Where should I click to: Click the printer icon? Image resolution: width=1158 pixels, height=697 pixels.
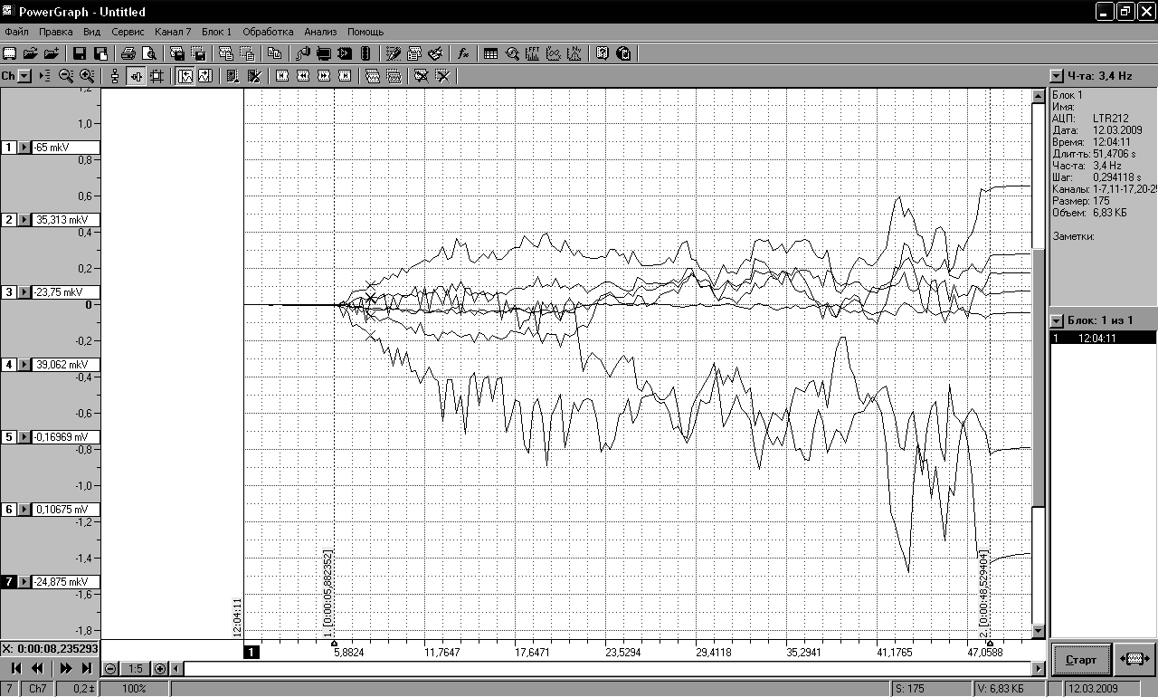[128, 53]
